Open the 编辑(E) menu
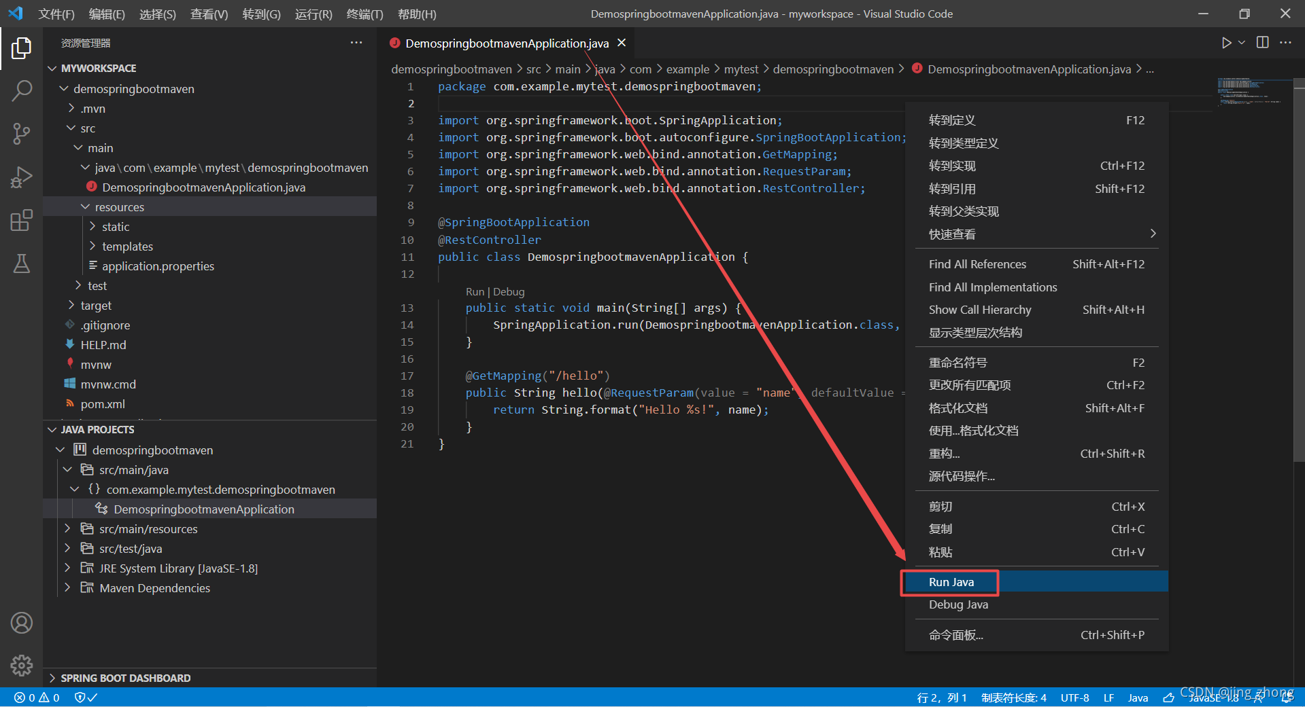 pos(107,14)
